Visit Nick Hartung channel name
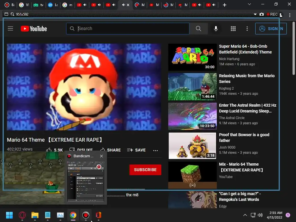 (229, 59)
